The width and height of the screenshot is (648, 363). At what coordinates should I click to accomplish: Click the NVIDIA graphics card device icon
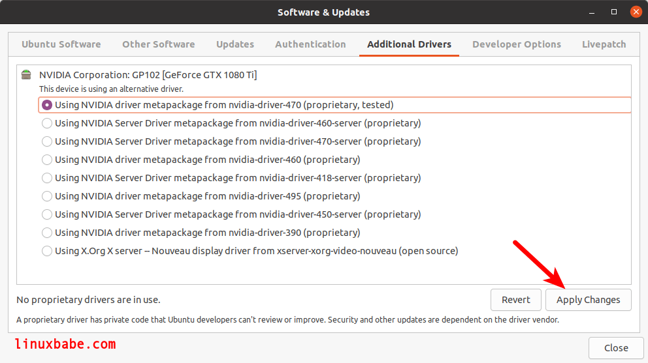click(x=26, y=75)
